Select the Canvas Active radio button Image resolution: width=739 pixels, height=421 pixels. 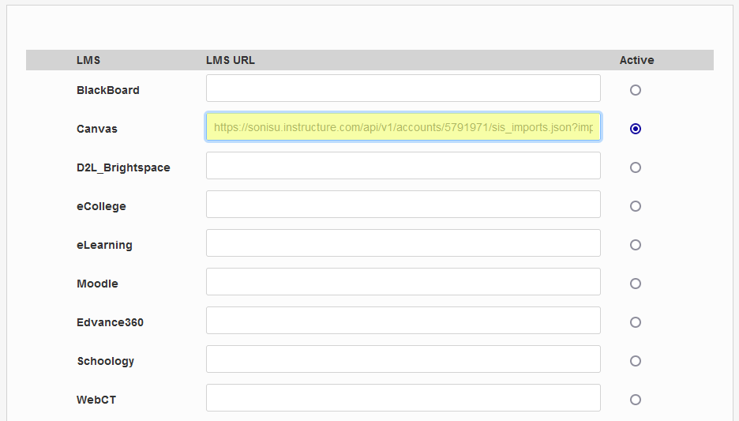point(636,129)
